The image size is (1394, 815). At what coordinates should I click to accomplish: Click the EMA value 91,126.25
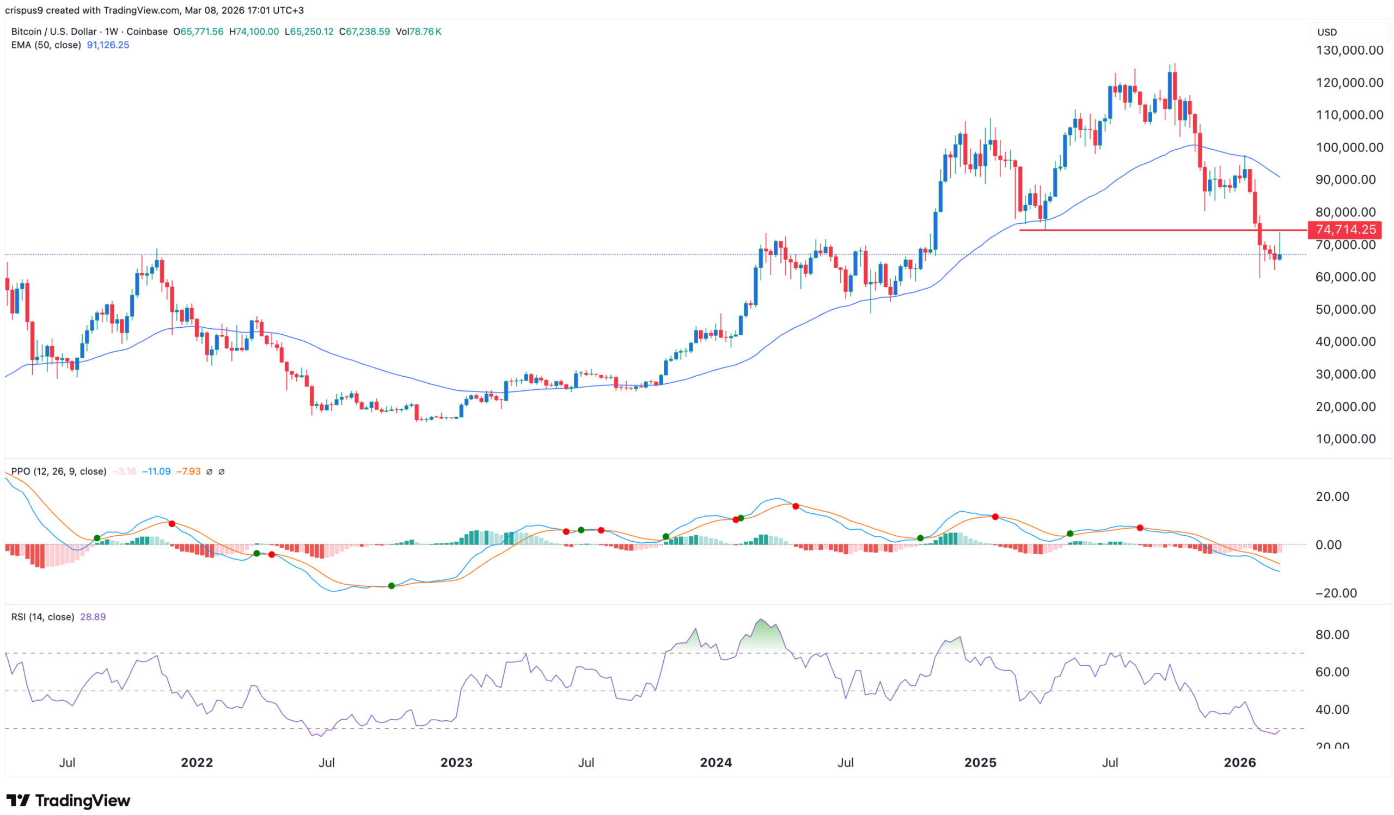108,45
